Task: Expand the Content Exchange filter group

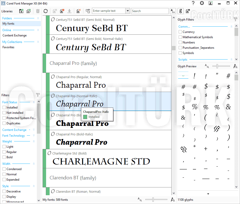Action: coord(34,130)
